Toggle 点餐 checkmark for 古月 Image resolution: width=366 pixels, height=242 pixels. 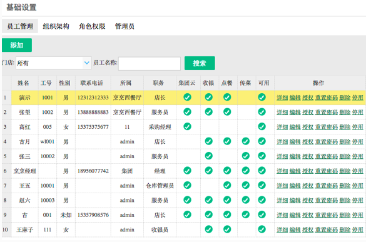click(227, 141)
